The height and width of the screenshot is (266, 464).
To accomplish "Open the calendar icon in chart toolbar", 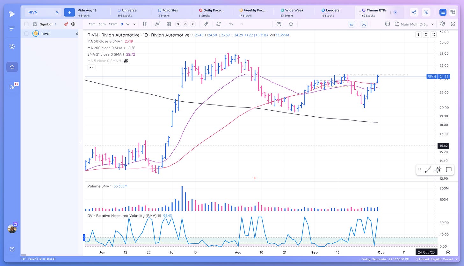I will click(279, 24).
